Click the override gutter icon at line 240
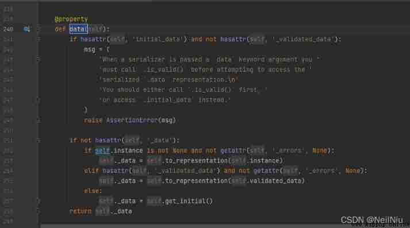 tap(26, 29)
